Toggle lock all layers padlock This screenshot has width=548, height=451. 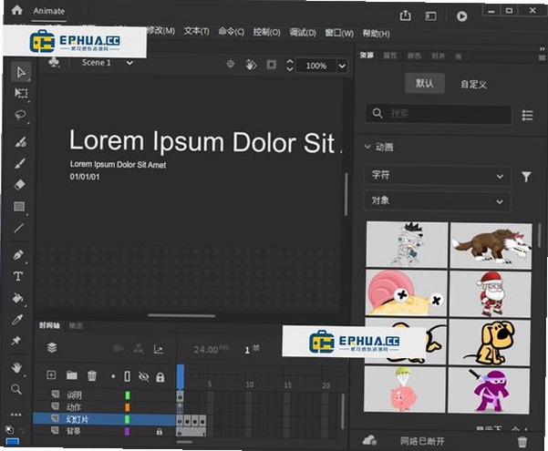tap(160, 377)
